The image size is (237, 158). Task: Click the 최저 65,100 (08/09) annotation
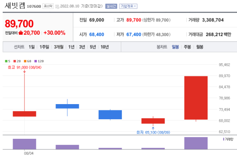point(153,132)
